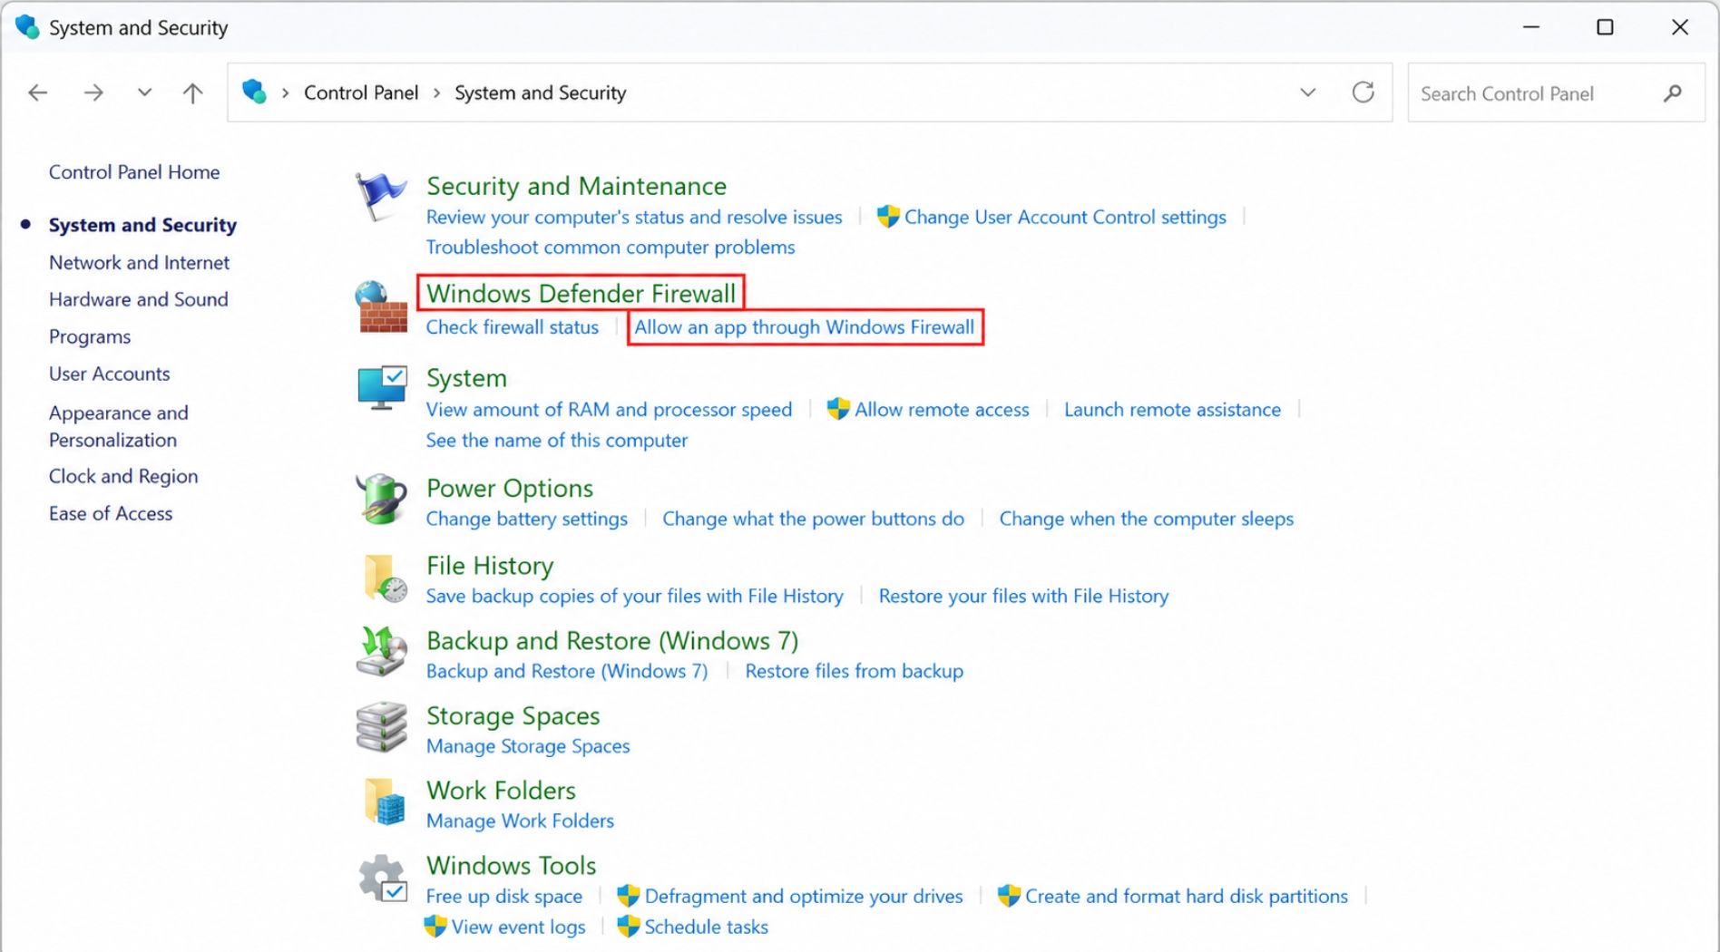Click Manage Storage Spaces
Image resolution: width=1720 pixels, height=952 pixels.
pos(528,746)
